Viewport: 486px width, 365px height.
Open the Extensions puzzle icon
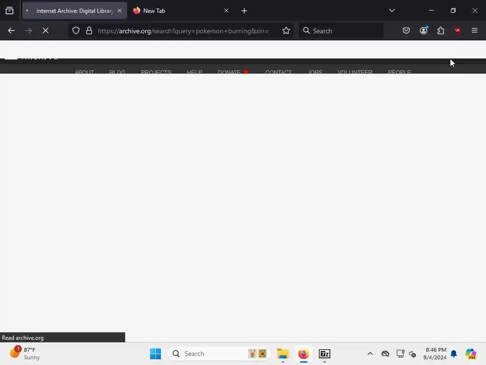pyautogui.click(x=440, y=31)
